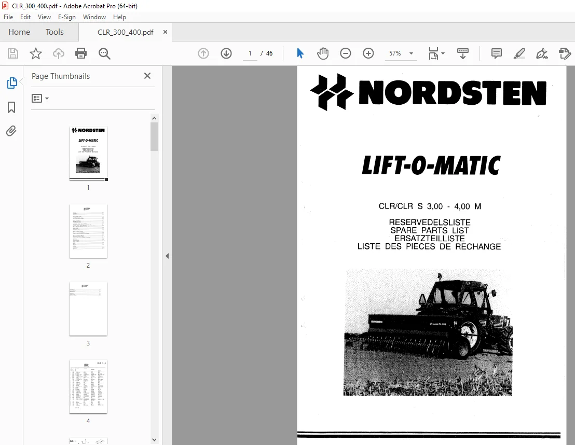Viewport: 575px width, 445px height.
Task: Select page 3 thumbnail
Action: [x=88, y=309]
